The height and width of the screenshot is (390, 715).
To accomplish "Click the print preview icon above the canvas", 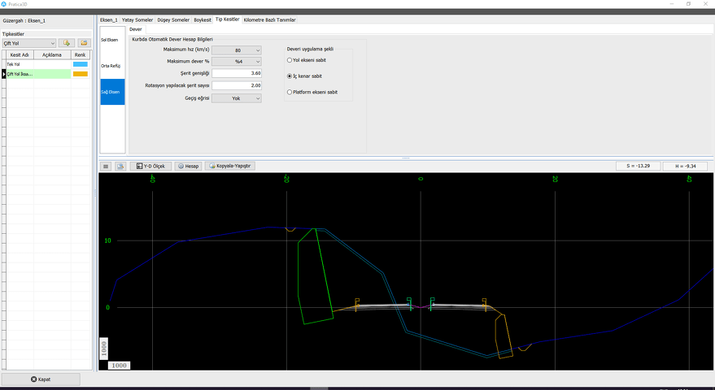I will point(120,166).
